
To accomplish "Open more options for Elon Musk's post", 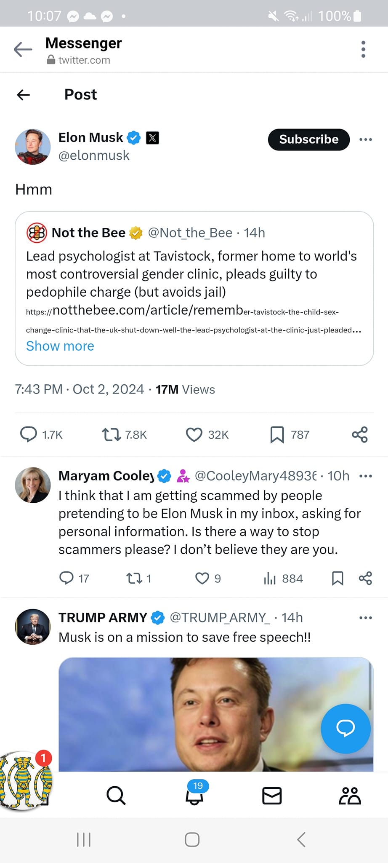I will click(x=366, y=139).
